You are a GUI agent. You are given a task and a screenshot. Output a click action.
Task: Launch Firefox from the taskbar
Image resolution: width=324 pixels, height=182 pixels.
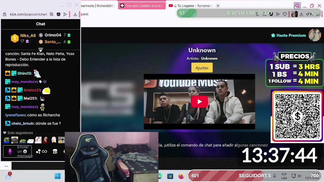click(181, 176)
